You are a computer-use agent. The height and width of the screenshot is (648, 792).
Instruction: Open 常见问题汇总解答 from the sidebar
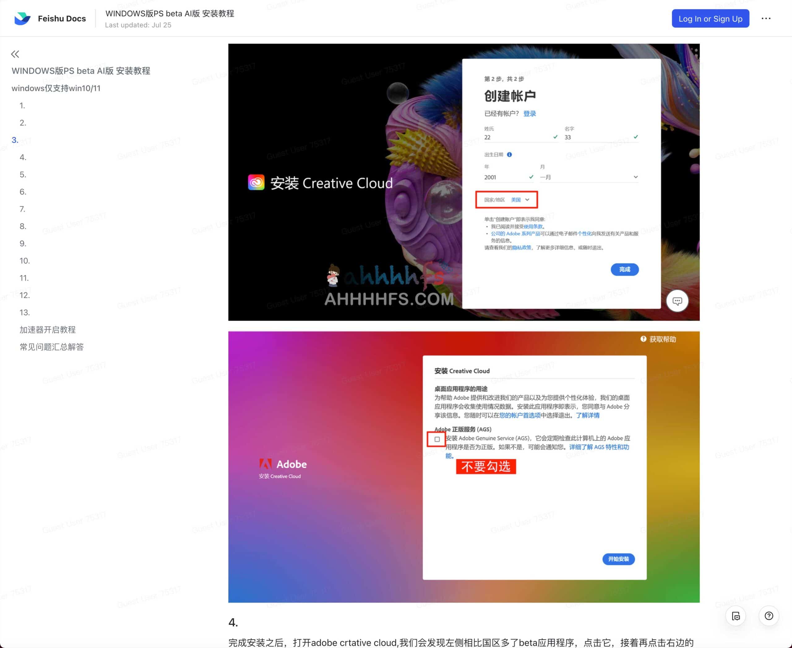tap(52, 347)
